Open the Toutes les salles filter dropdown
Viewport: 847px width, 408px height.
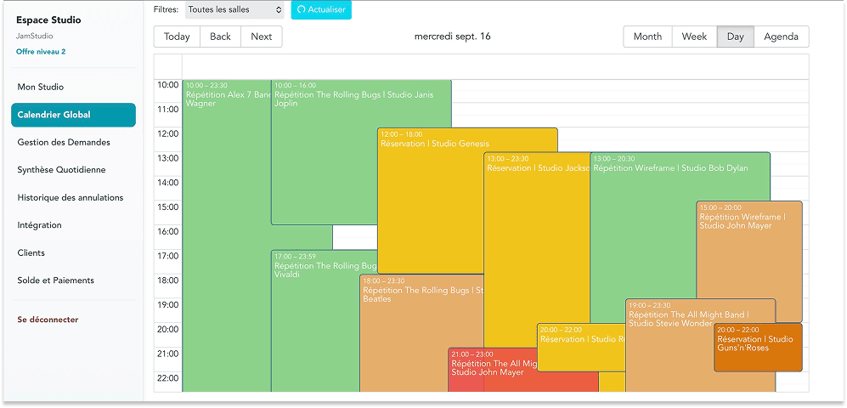[x=234, y=9]
